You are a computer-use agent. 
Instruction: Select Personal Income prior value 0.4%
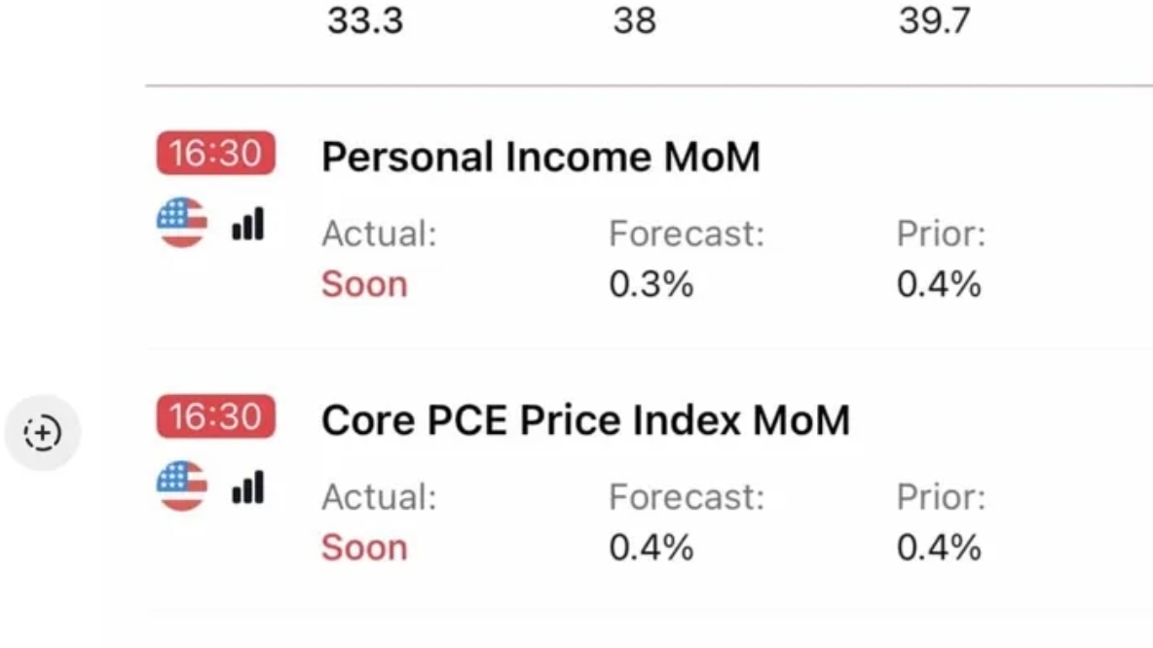938,285
